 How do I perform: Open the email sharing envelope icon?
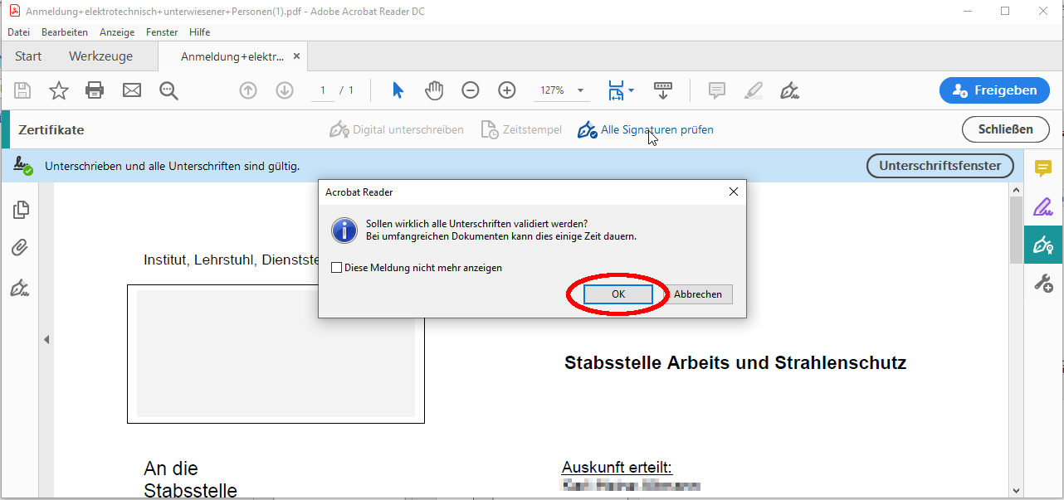click(131, 90)
